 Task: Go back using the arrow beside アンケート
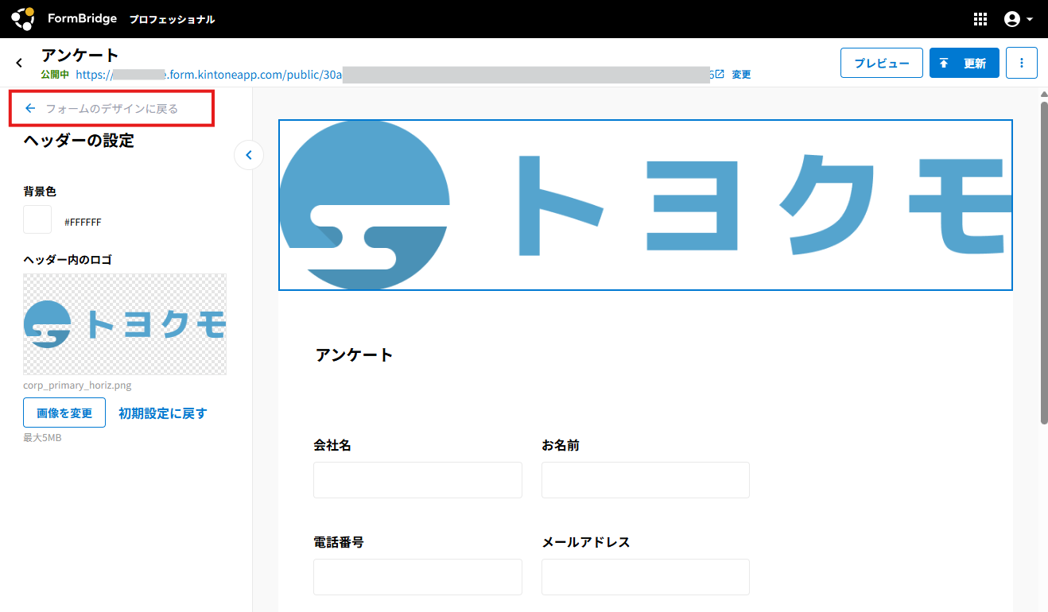tap(19, 63)
